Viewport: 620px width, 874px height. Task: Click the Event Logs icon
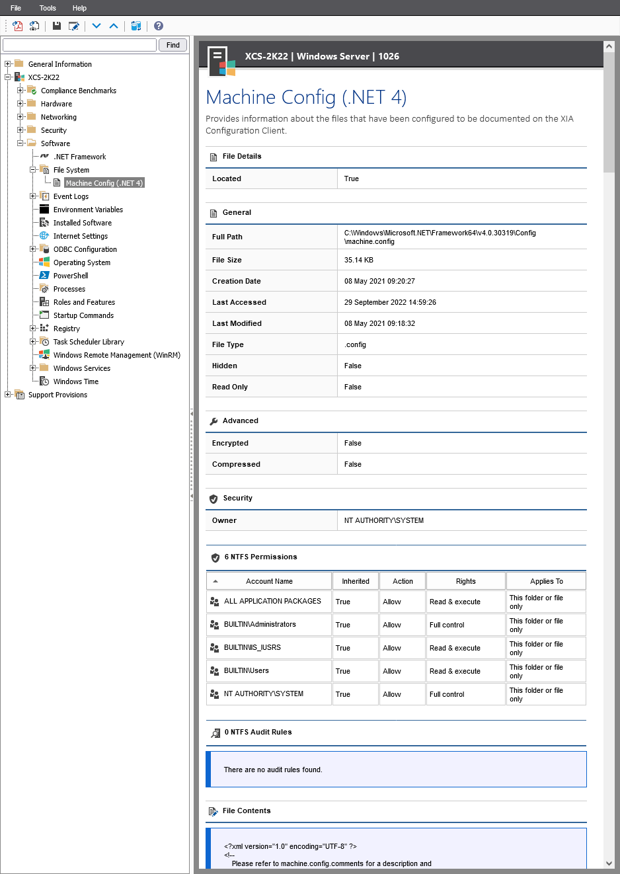pos(44,196)
